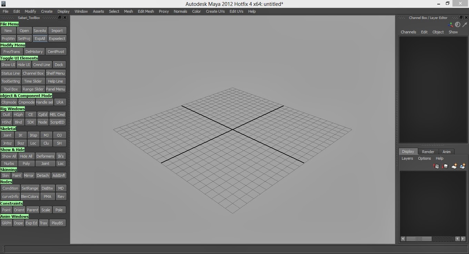The width and height of the screenshot is (469, 254).
Task: Toggle the Range Slider UI element
Action: point(33,89)
